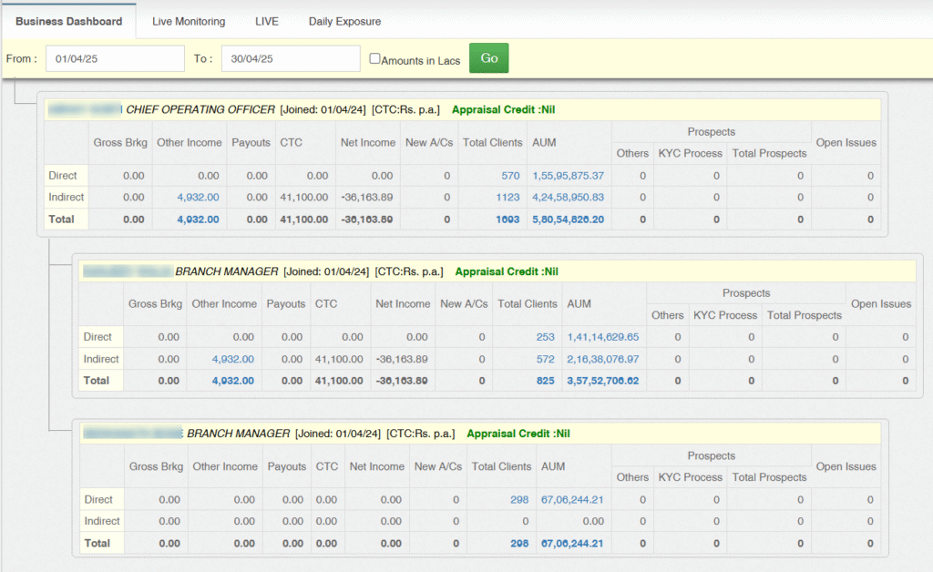Click the To date field showing 30/04/25
Screen dimensions: 933x572
click(290, 57)
